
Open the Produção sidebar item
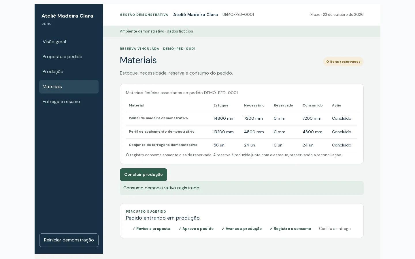[x=69, y=72]
